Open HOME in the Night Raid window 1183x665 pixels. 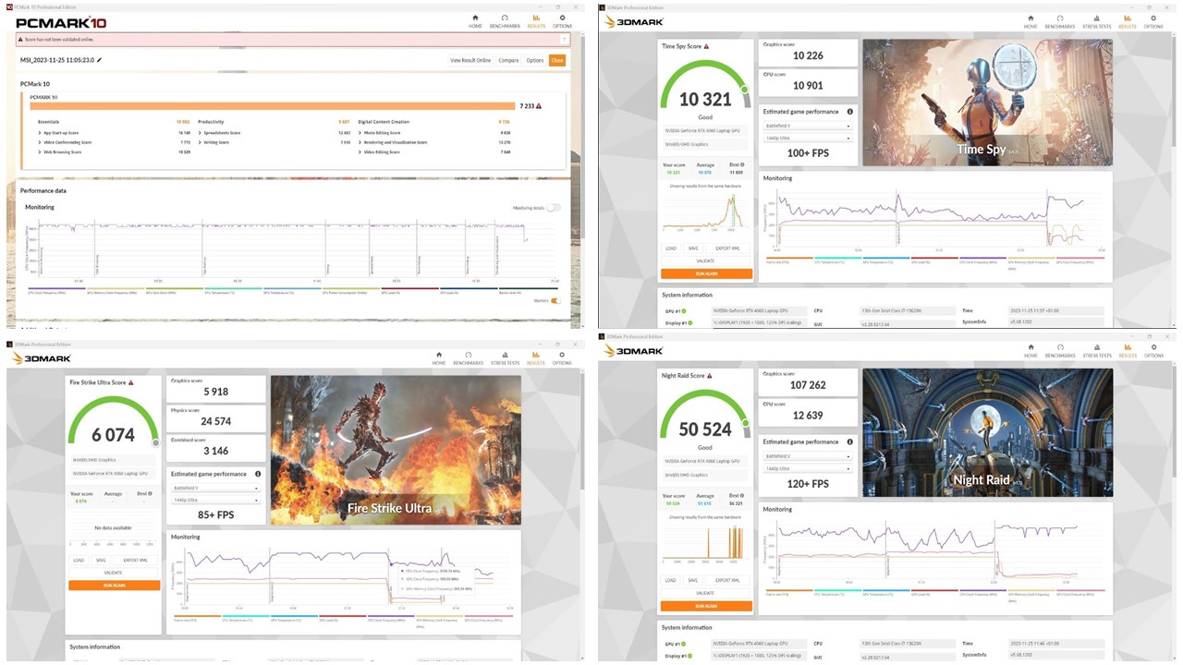coord(1031,351)
